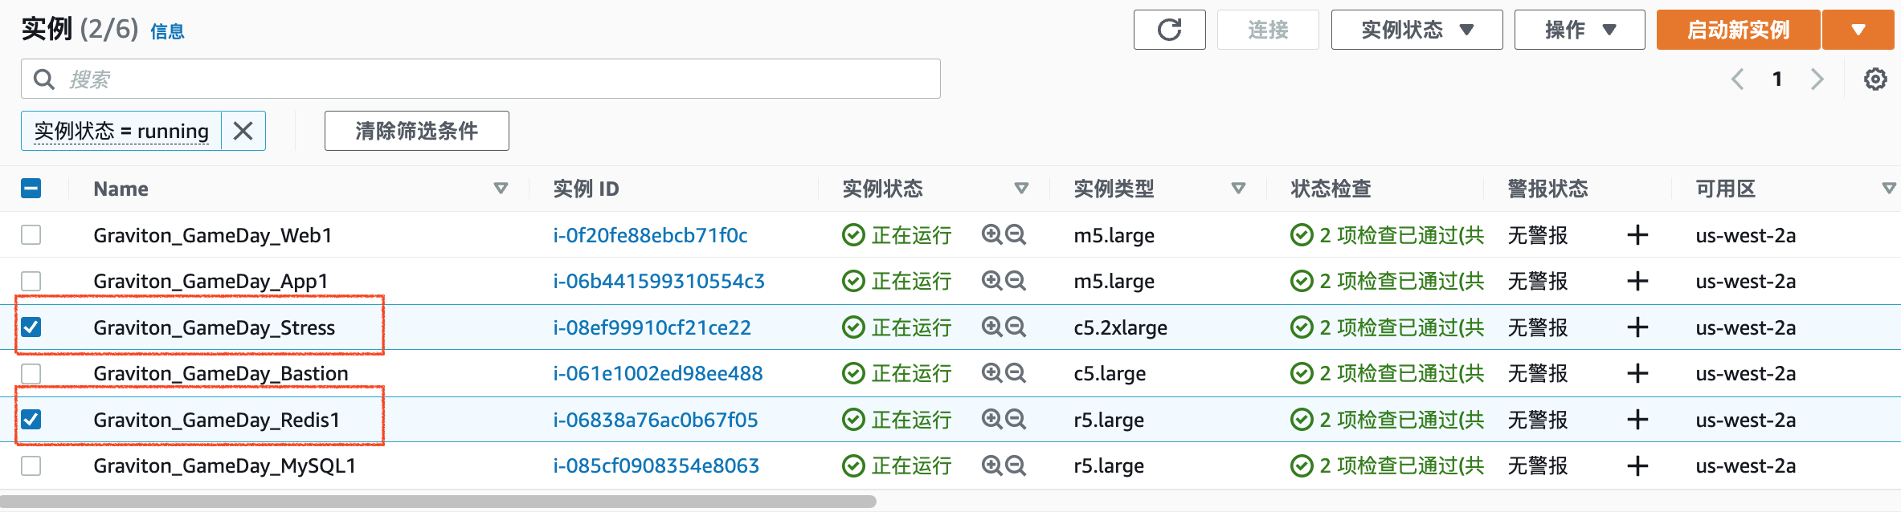Click plus icon in Redis1 alarm column
This screenshot has height=512, width=1901.
[x=1637, y=420]
